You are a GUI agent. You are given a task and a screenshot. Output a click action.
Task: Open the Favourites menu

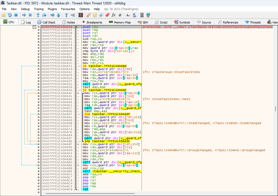68,9
